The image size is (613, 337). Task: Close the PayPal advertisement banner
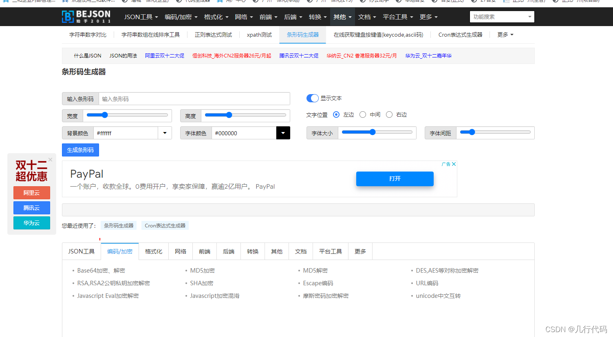(454, 164)
